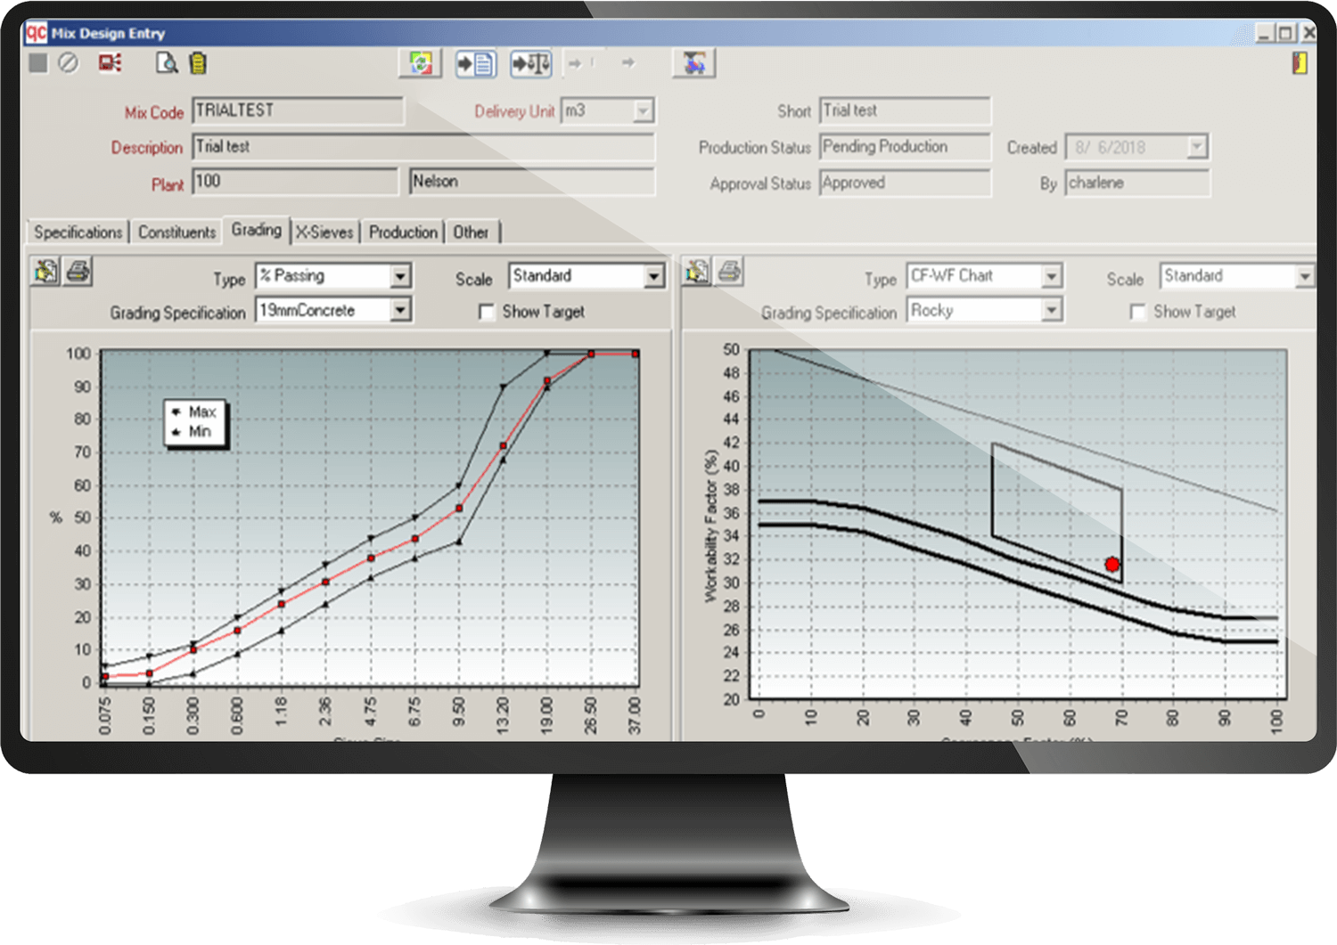The image size is (1337, 945).
Task: Enable Show Target for % Passing chart
Action: coord(487,312)
